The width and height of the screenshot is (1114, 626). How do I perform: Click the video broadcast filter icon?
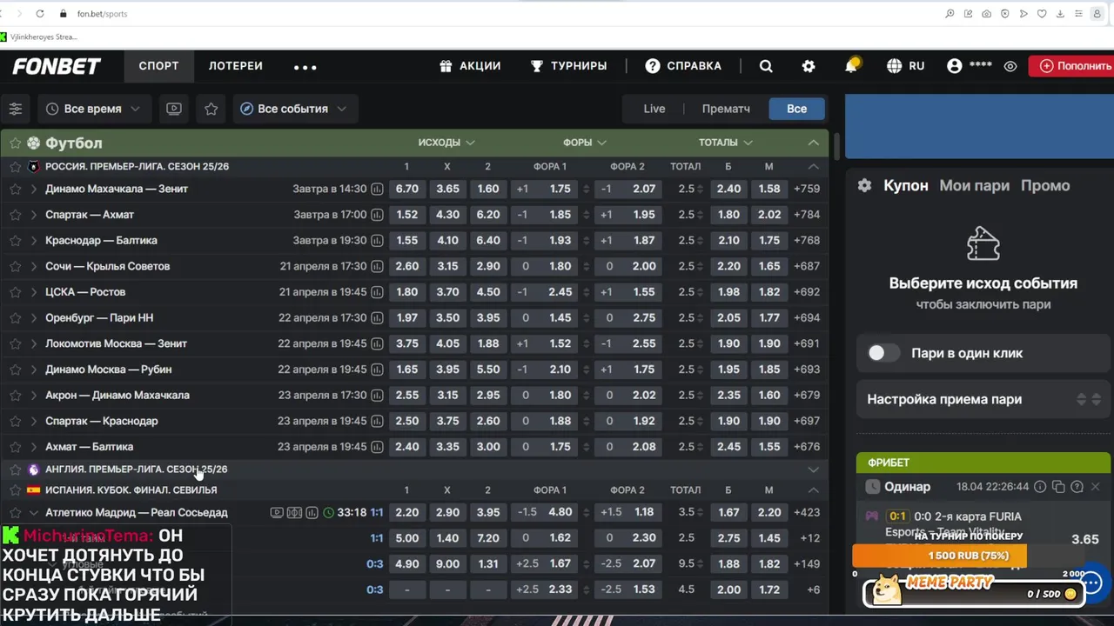pyautogui.click(x=174, y=109)
